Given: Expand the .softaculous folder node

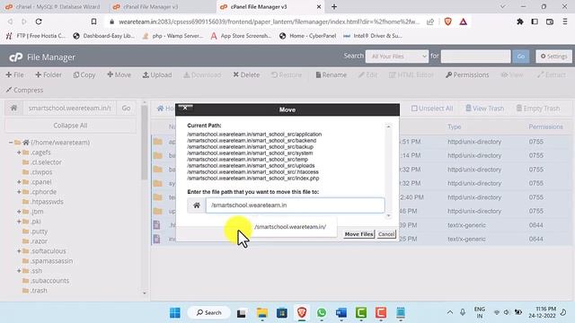Looking at the screenshot, I should coord(19,251).
